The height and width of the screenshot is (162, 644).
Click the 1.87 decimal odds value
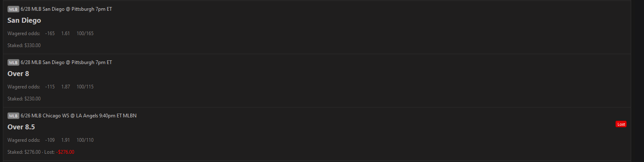(65, 87)
